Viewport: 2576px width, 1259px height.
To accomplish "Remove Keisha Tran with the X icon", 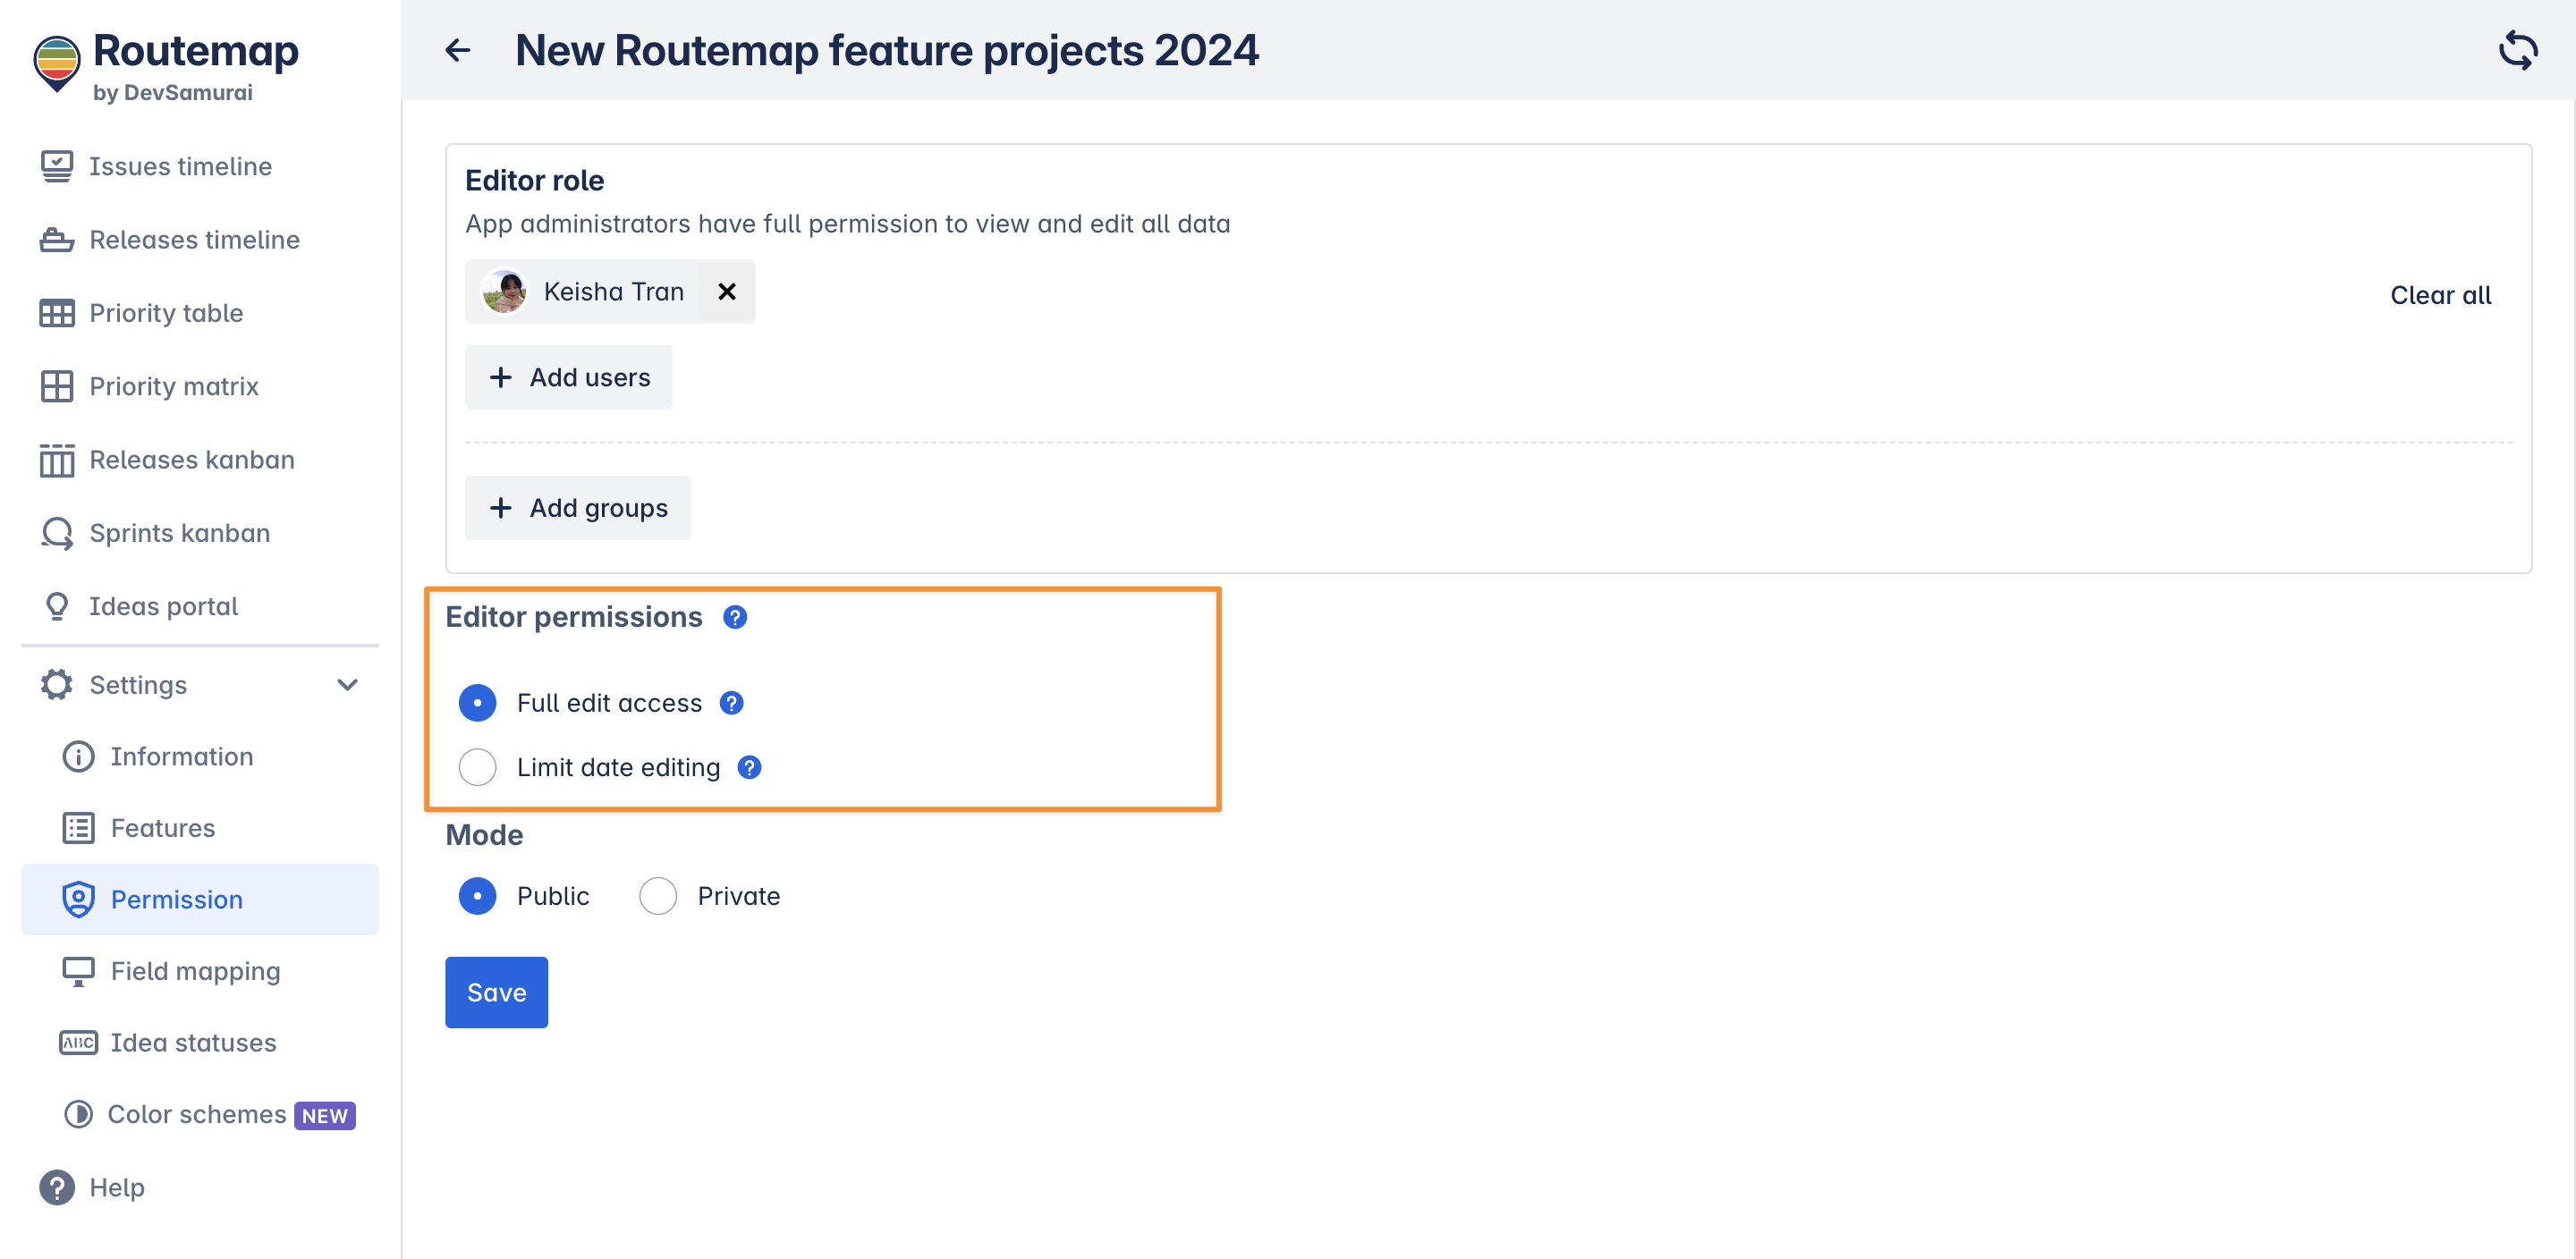I will coord(727,291).
